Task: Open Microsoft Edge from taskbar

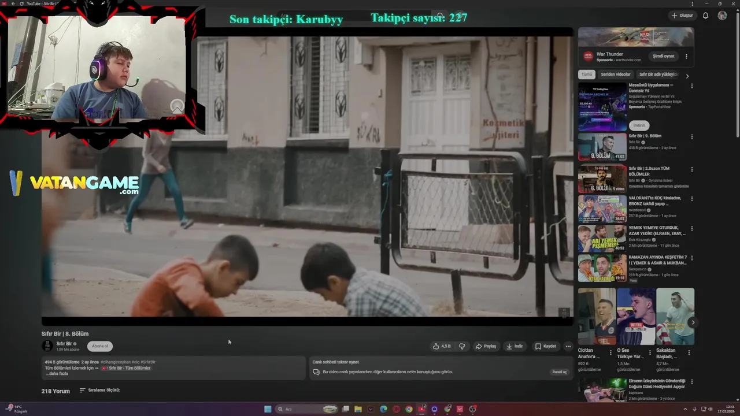Action: pos(383,409)
